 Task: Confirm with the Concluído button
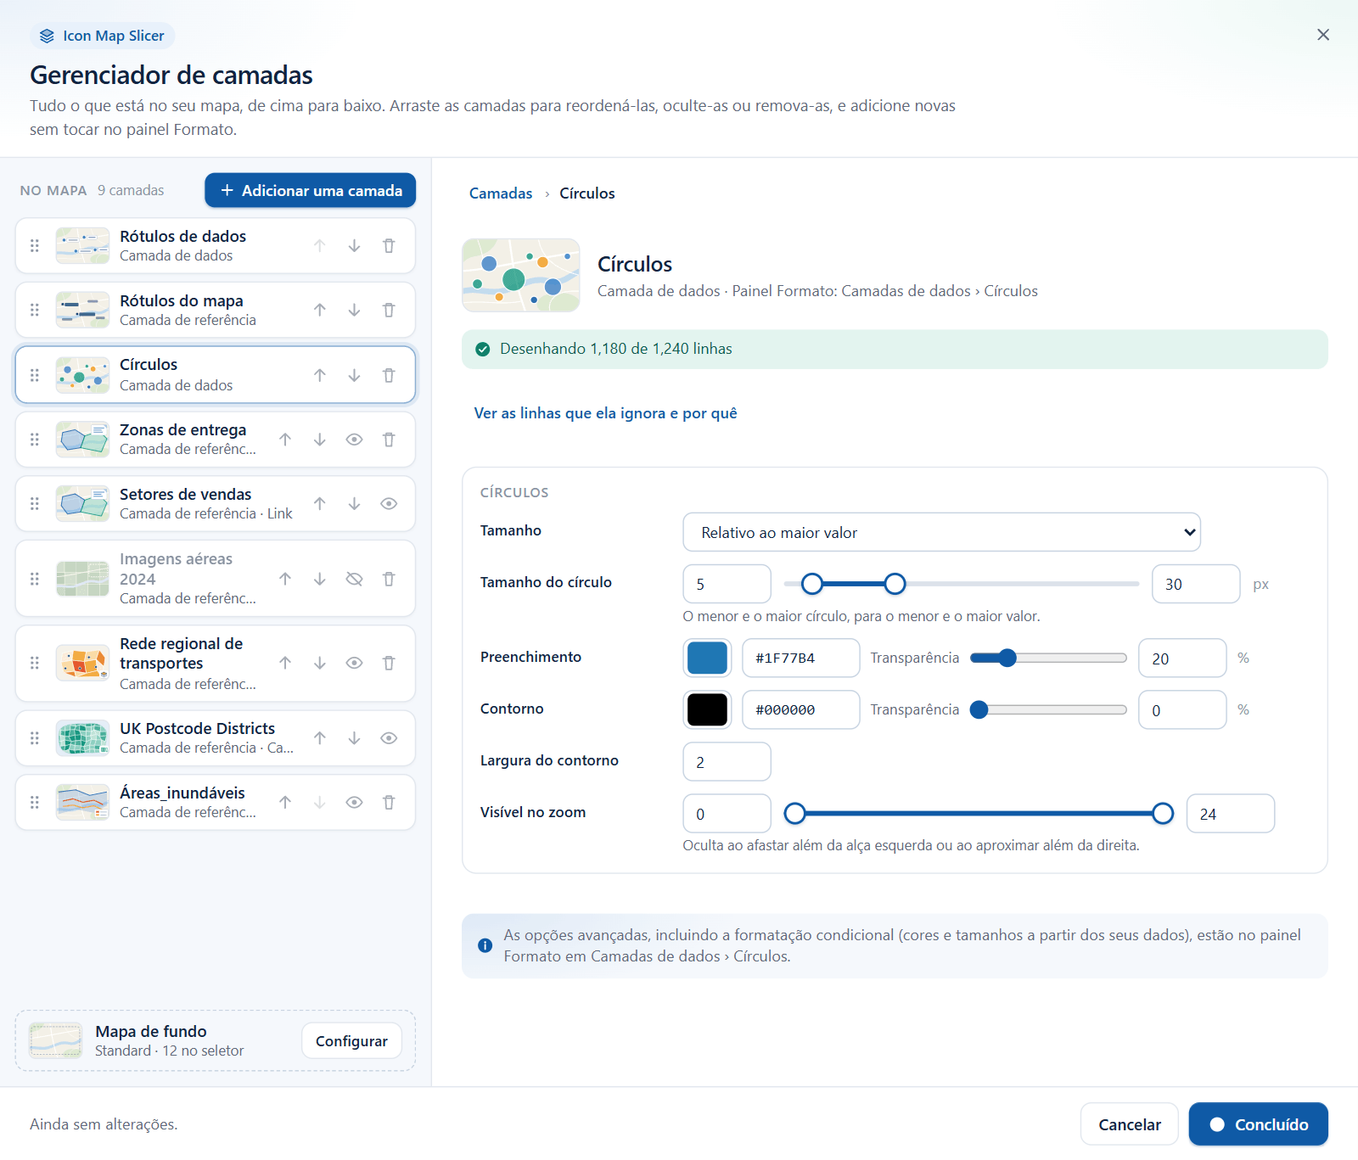(x=1258, y=1124)
